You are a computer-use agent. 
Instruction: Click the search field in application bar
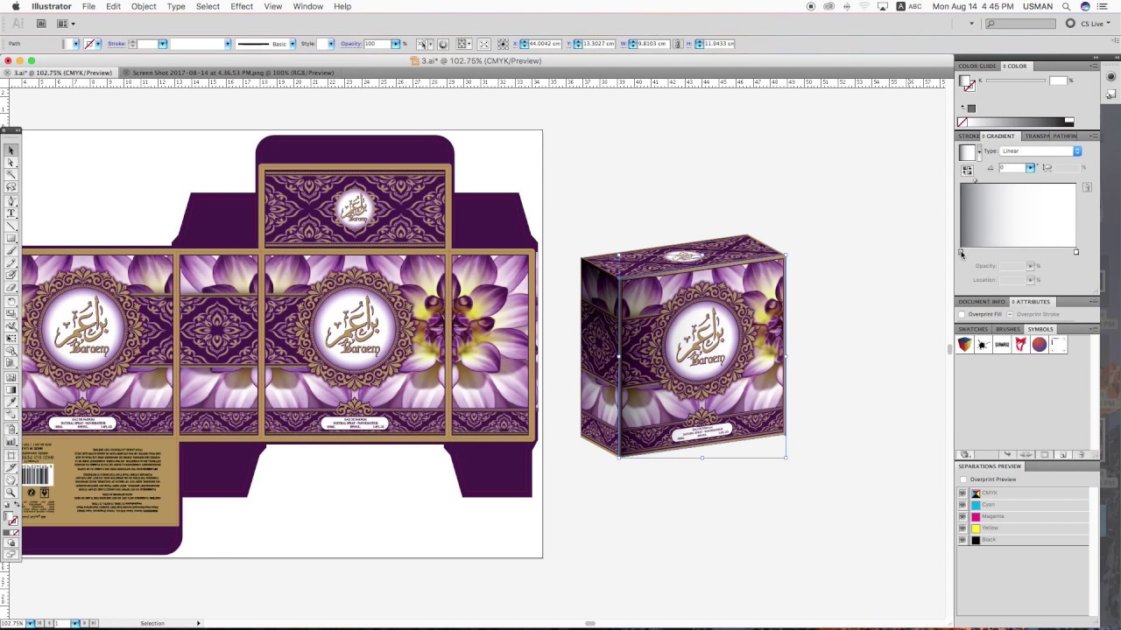pos(1021,24)
